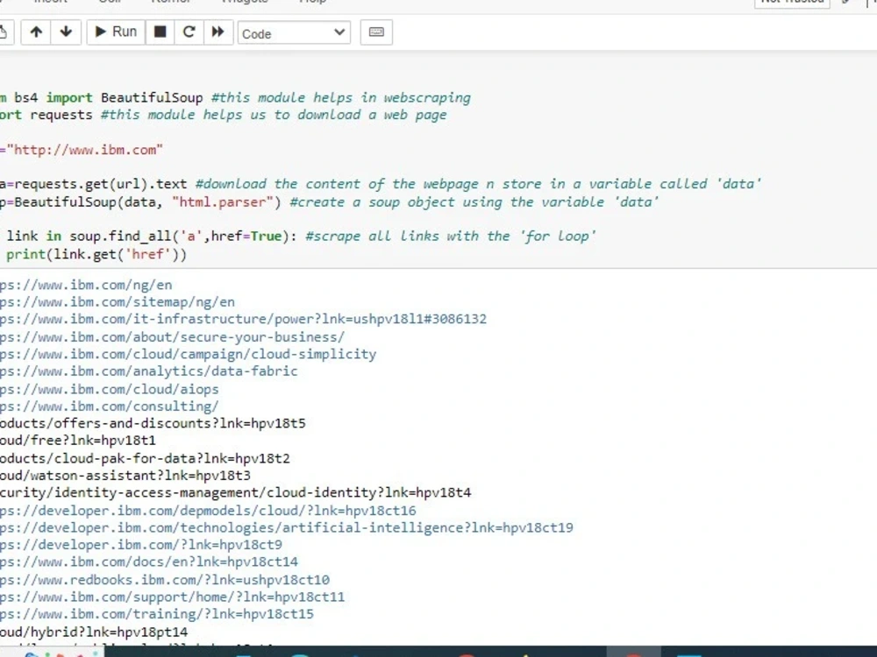This screenshot has width=877, height=657.
Task: Restart kernel and run all via fast-forward icon
Action: coord(218,32)
